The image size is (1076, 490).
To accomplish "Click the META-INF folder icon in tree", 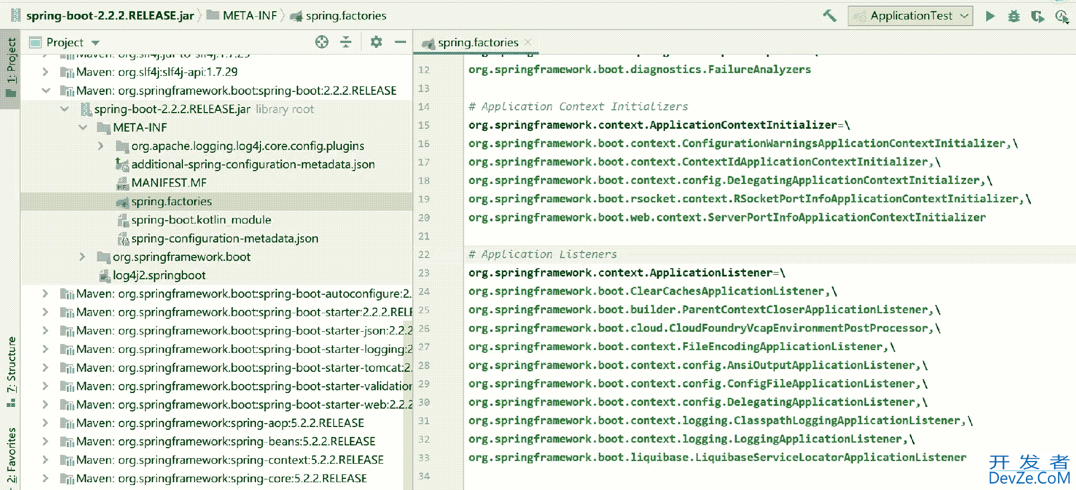I will pyautogui.click(x=103, y=128).
